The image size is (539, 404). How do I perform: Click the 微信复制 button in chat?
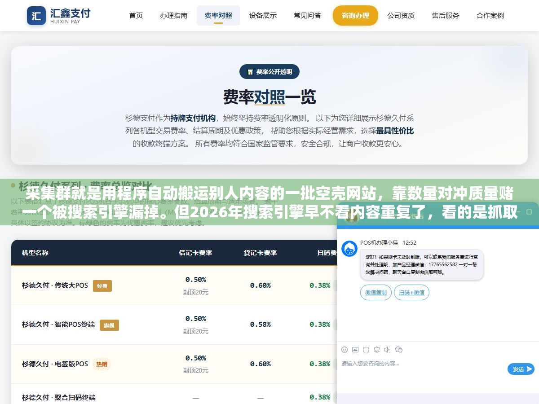(x=376, y=293)
